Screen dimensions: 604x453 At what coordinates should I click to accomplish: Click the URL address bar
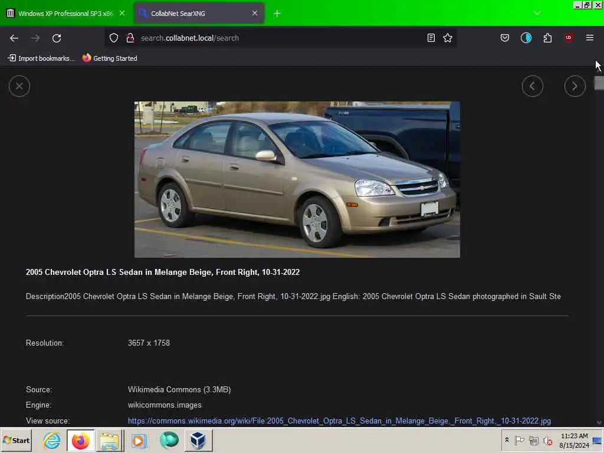coord(281,38)
